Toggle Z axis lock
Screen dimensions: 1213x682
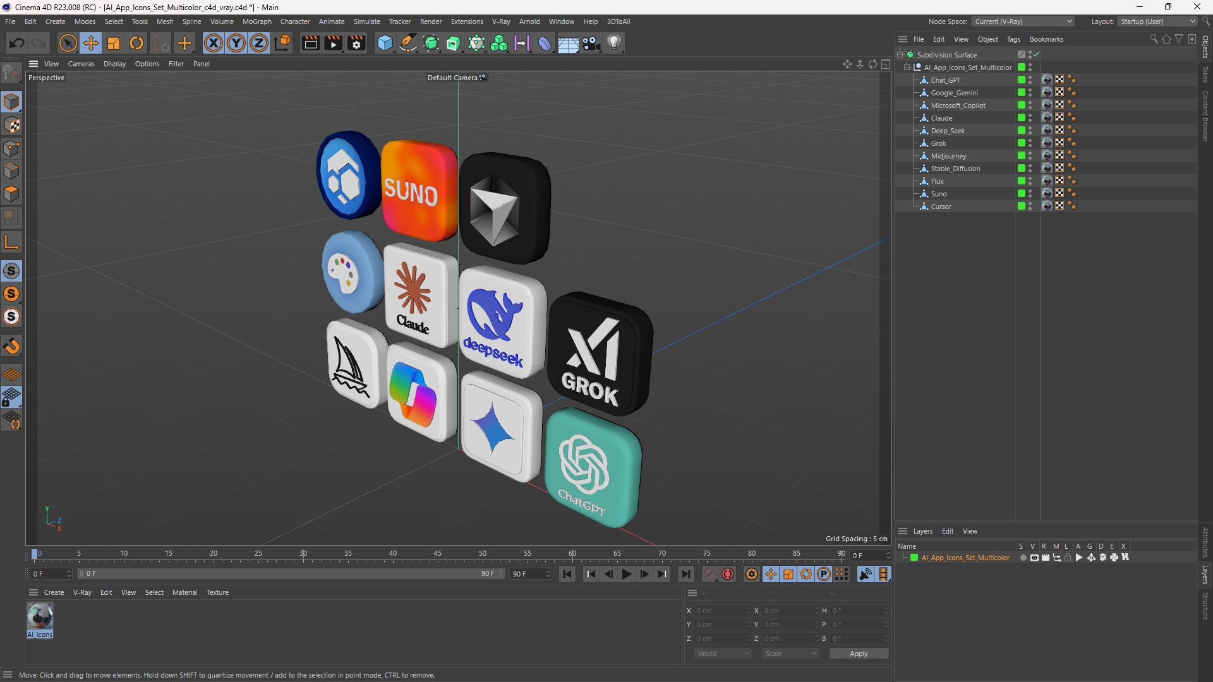[x=259, y=43]
